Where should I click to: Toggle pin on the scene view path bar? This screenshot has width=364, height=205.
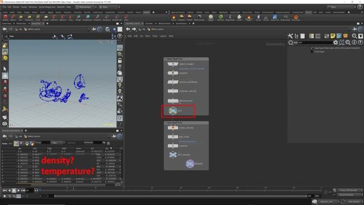coord(94,29)
